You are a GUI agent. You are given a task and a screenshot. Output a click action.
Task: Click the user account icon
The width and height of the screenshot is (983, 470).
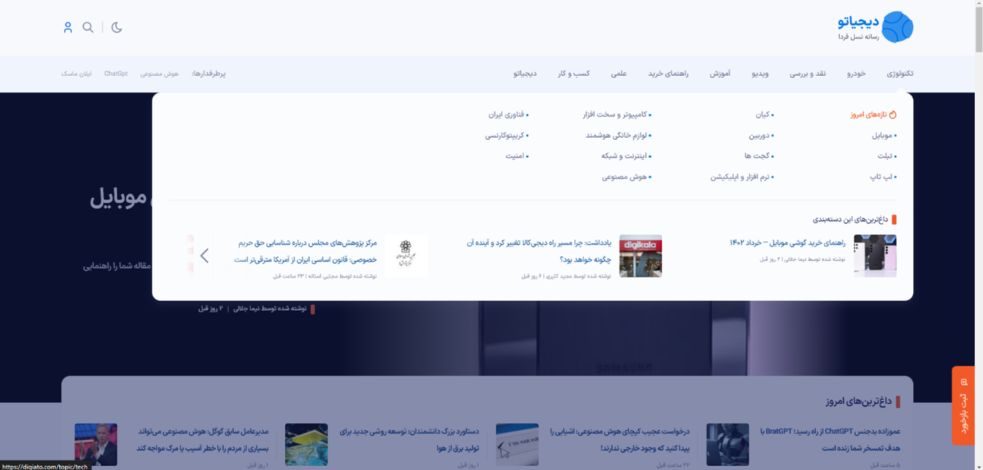[68, 28]
